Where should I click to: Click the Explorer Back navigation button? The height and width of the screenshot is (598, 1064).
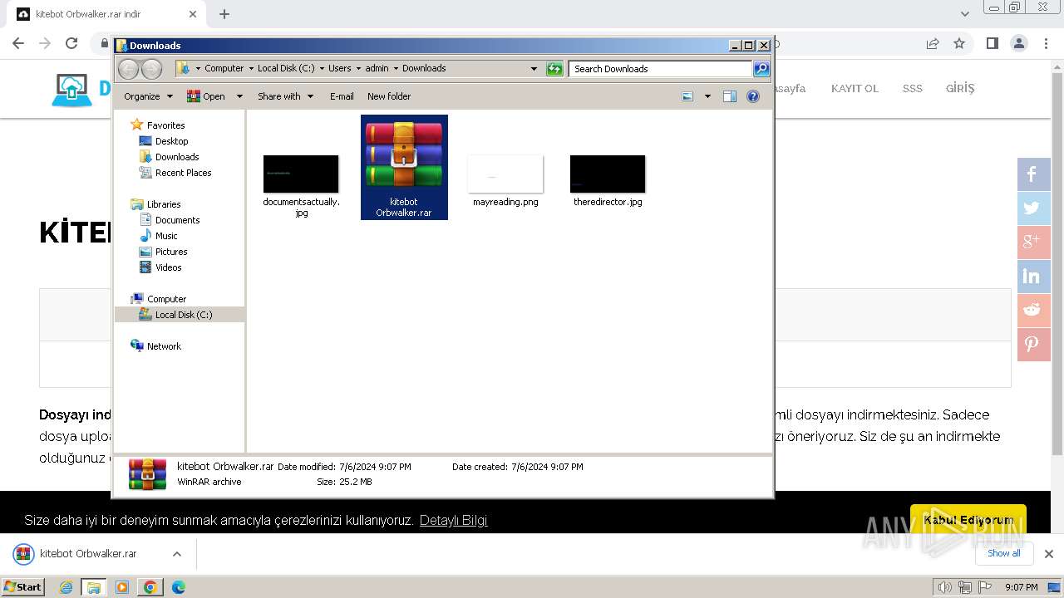tap(128, 69)
